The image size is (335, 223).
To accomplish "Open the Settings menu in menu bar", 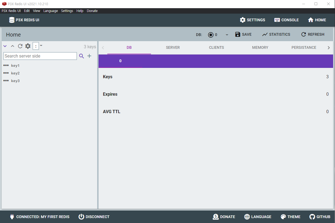I will pos(67,11).
